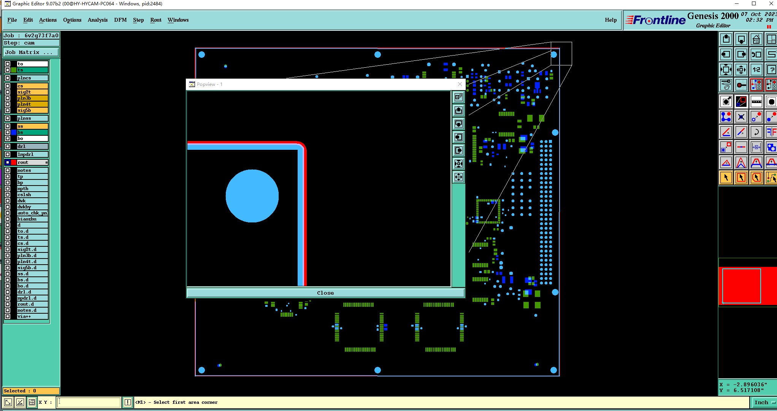Click the zoom out icon in main toolbar

click(x=741, y=70)
